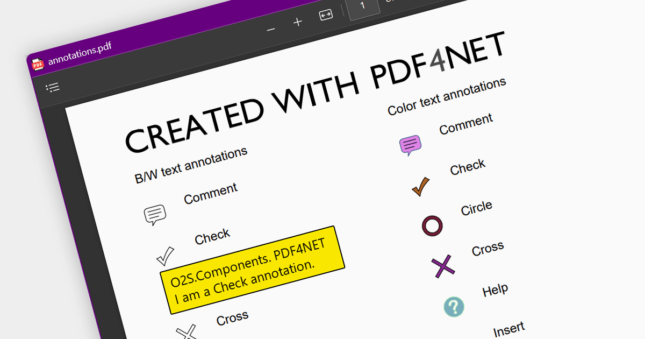The width and height of the screenshot is (645, 339).
Task: Click the 'Help' label in color column
Action: [495, 291]
